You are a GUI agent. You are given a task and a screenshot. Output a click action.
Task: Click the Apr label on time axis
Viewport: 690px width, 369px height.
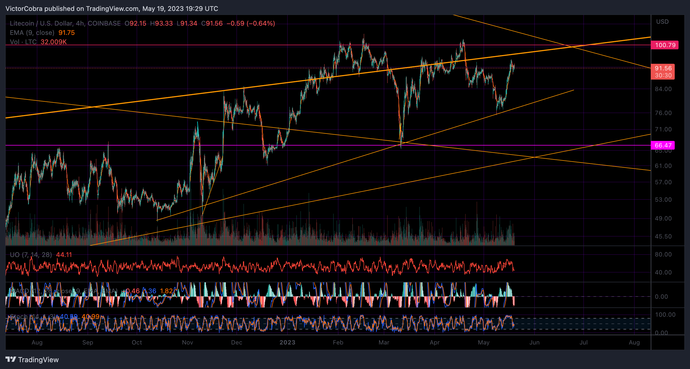tap(435, 343)
